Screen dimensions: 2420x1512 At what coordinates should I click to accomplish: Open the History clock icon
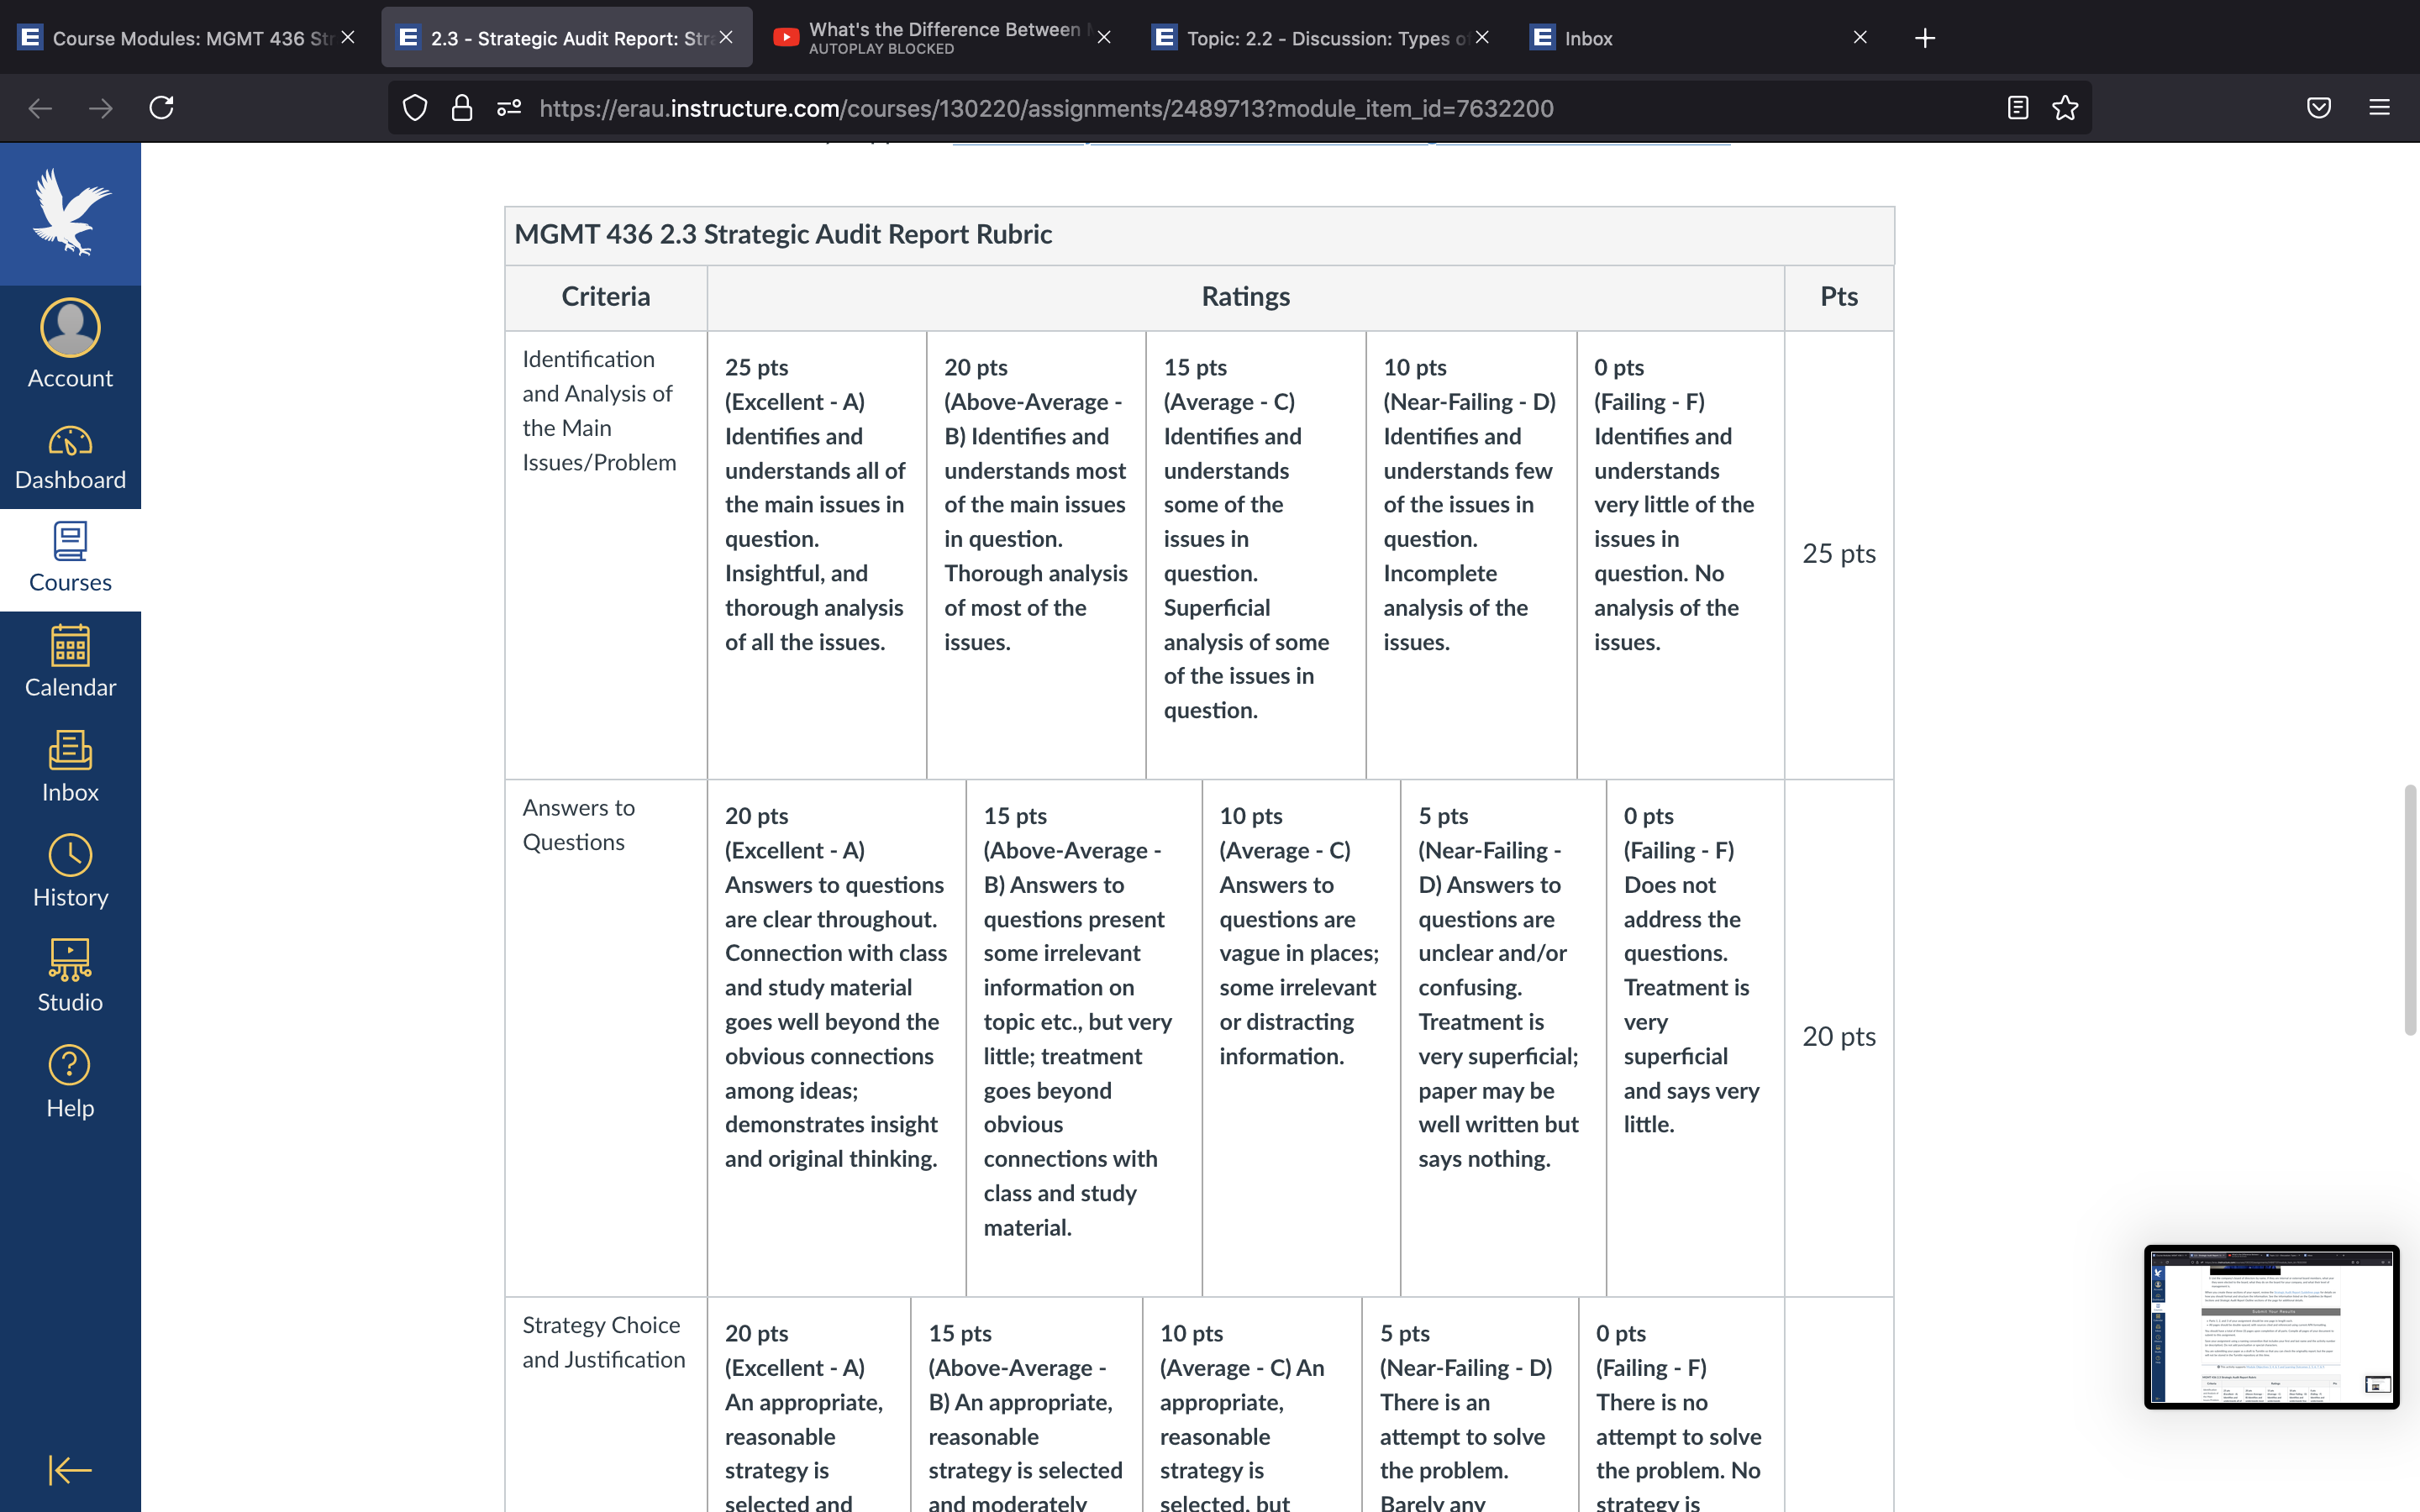[70, 855]
